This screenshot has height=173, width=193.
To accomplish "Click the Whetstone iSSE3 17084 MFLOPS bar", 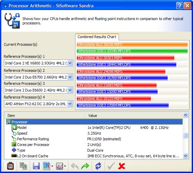I will pos(123,105).
